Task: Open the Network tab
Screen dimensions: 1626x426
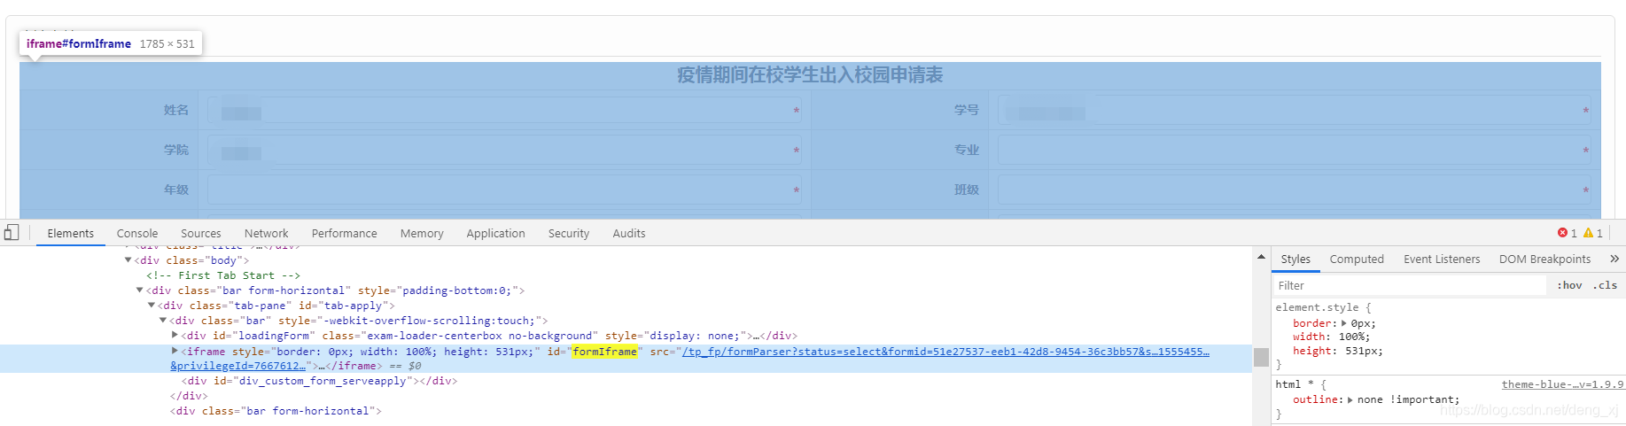Action: click(267, 233)
